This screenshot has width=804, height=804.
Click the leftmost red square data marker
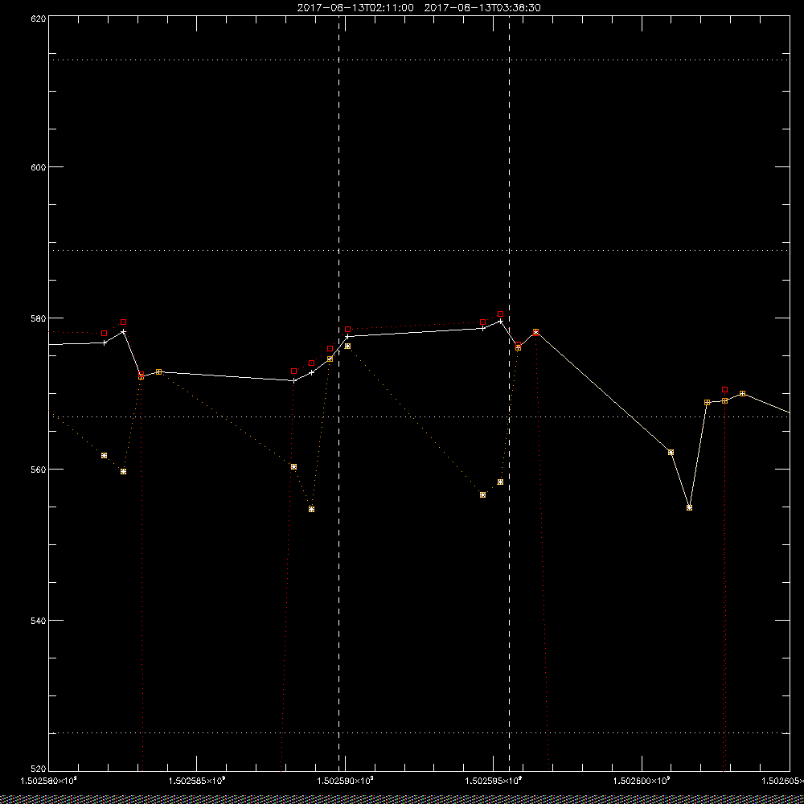click(104, 334)
